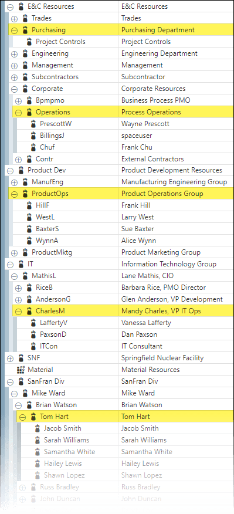This screenshot has width=234, height=514.
Task: Expand the ManufEng node
Action: click(x=14, y=182)
